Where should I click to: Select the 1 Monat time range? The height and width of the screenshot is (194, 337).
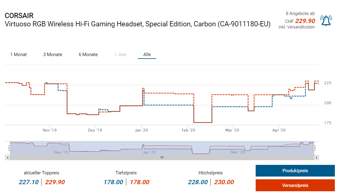click(x=18, y=55)
